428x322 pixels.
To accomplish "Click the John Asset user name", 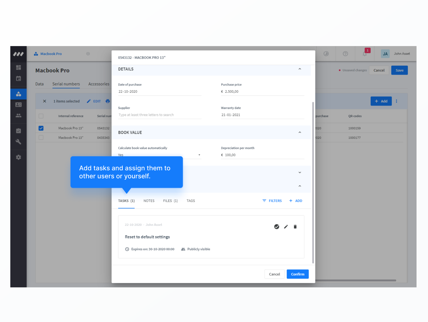I will (402, 54).
